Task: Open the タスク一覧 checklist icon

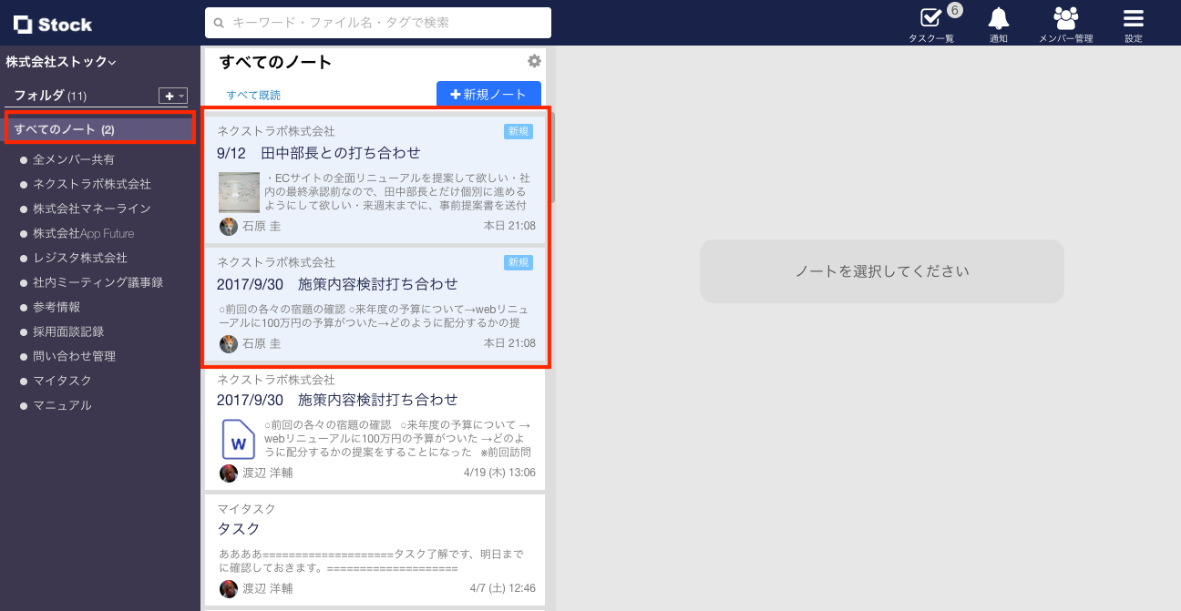Action: [929, 20]
